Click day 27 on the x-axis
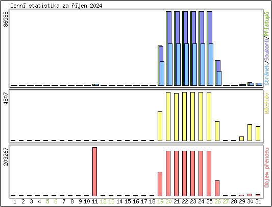272x207 pixels. coord(226,201)
